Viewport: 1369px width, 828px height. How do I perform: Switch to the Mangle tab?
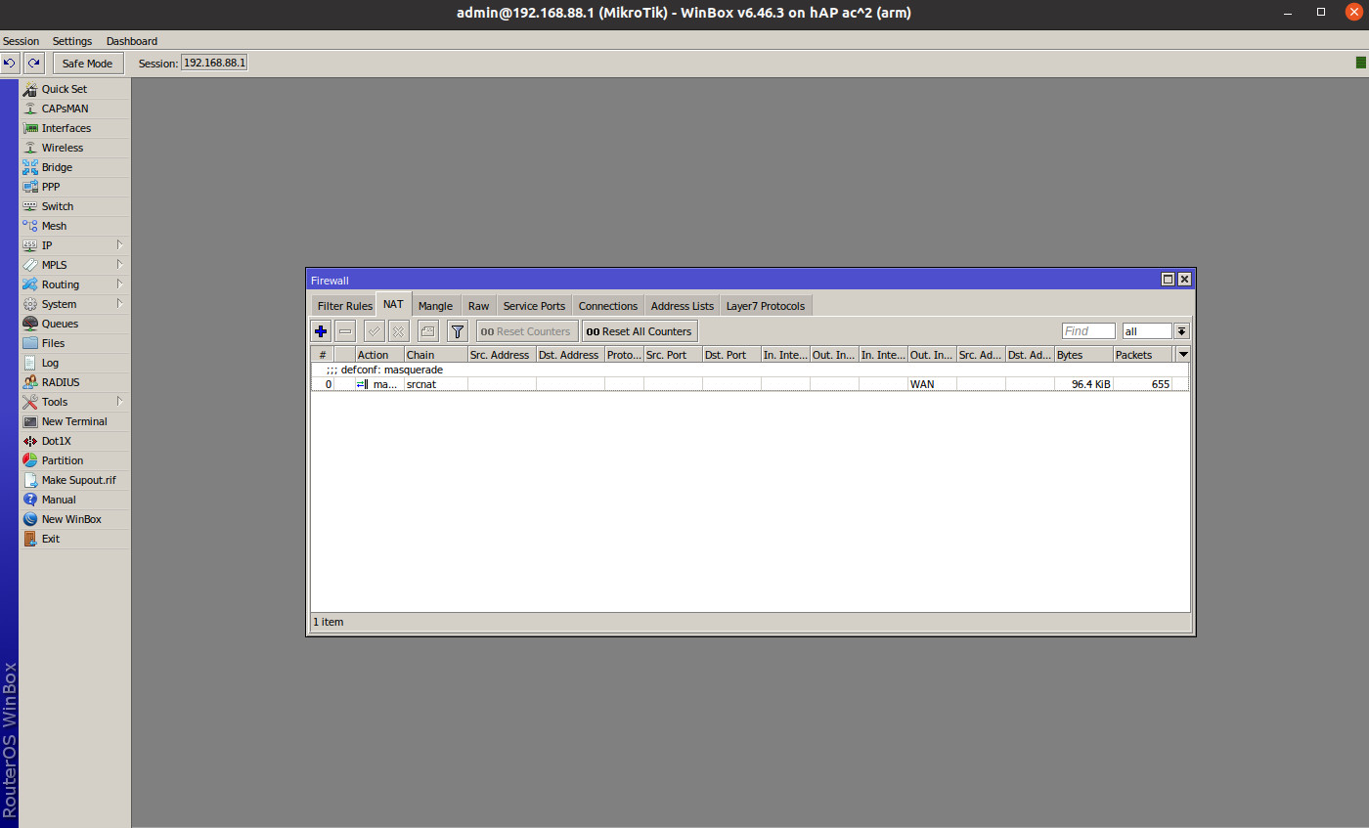coord(435,306)
